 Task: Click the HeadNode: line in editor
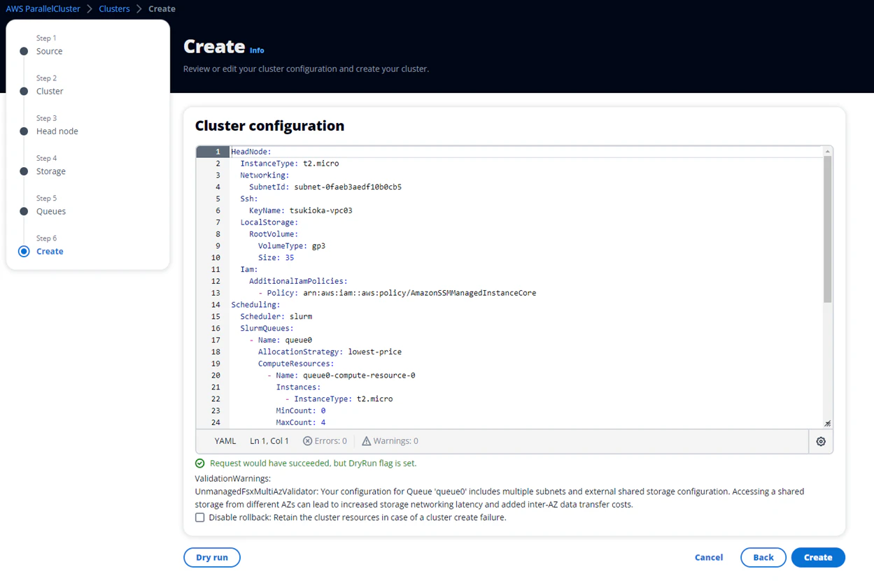coord(251,152)
